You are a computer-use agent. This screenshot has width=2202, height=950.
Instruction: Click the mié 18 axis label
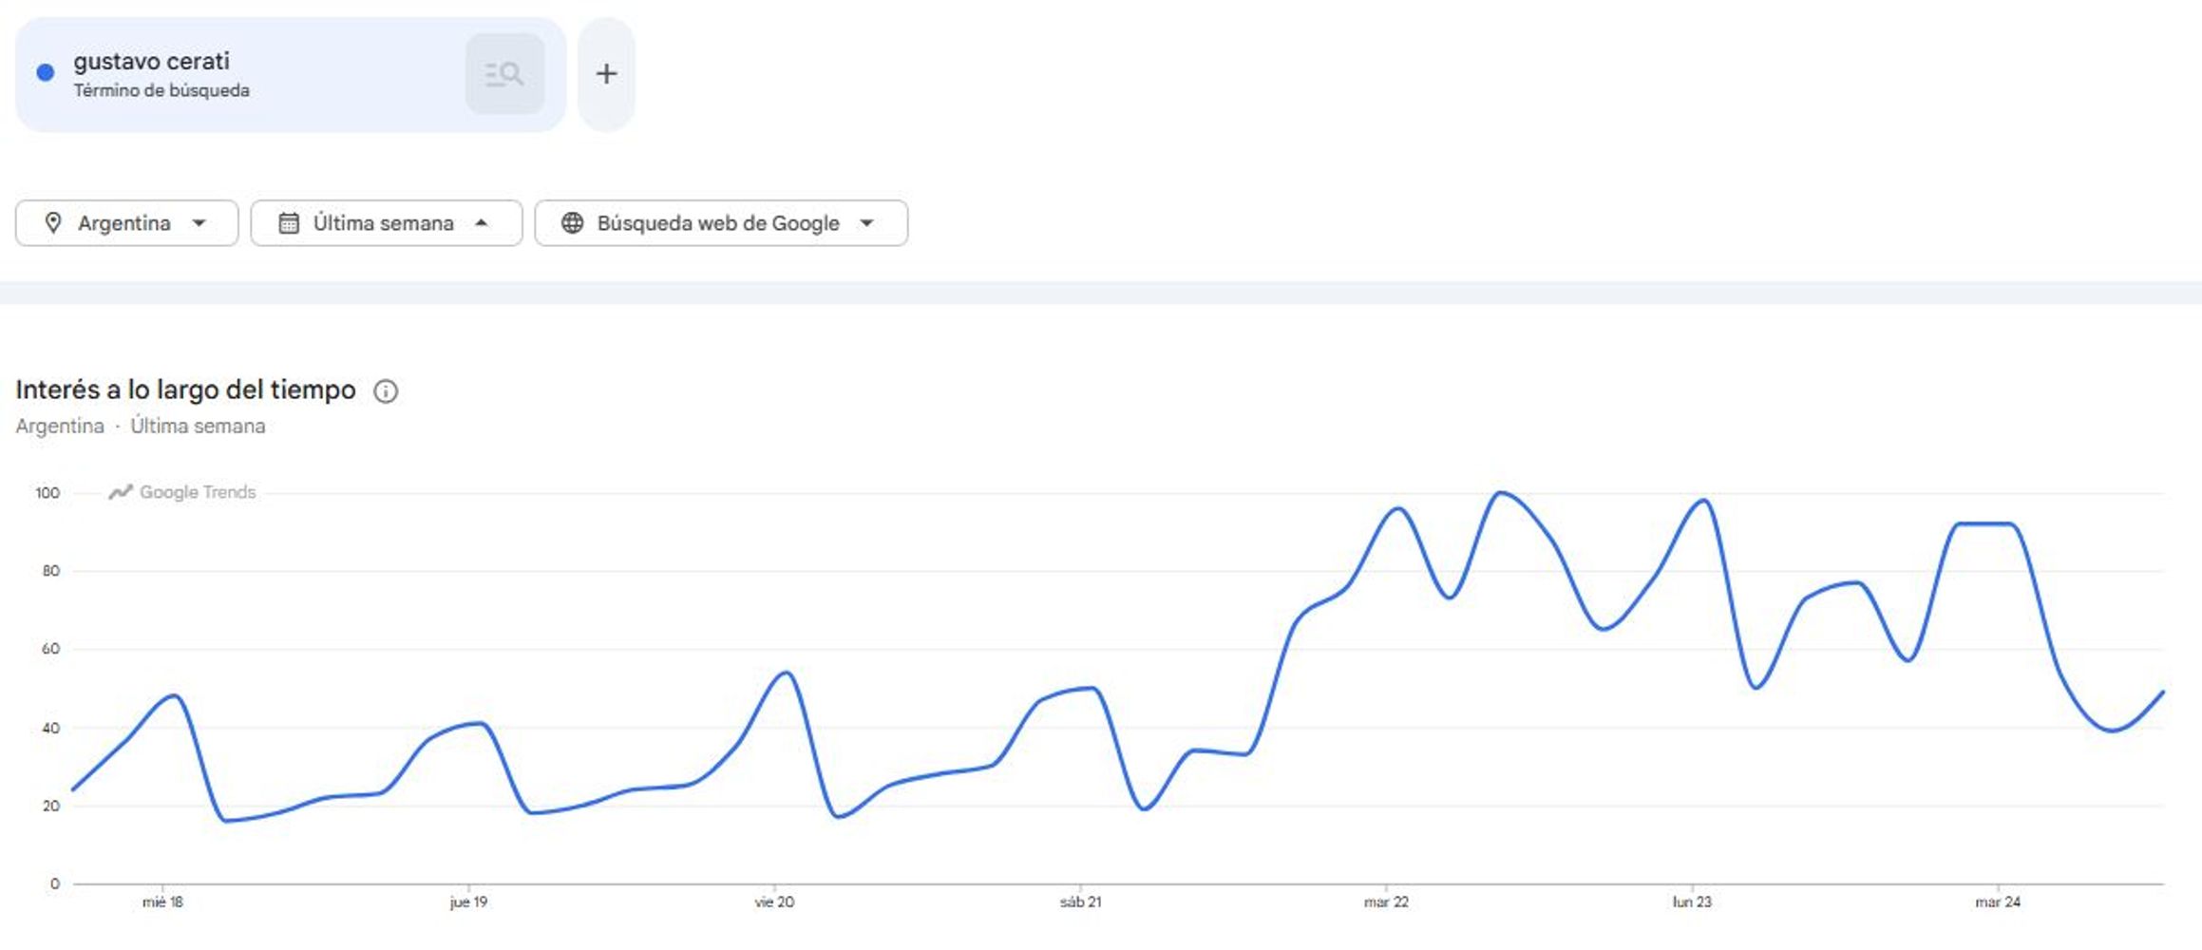click(162, 902)
